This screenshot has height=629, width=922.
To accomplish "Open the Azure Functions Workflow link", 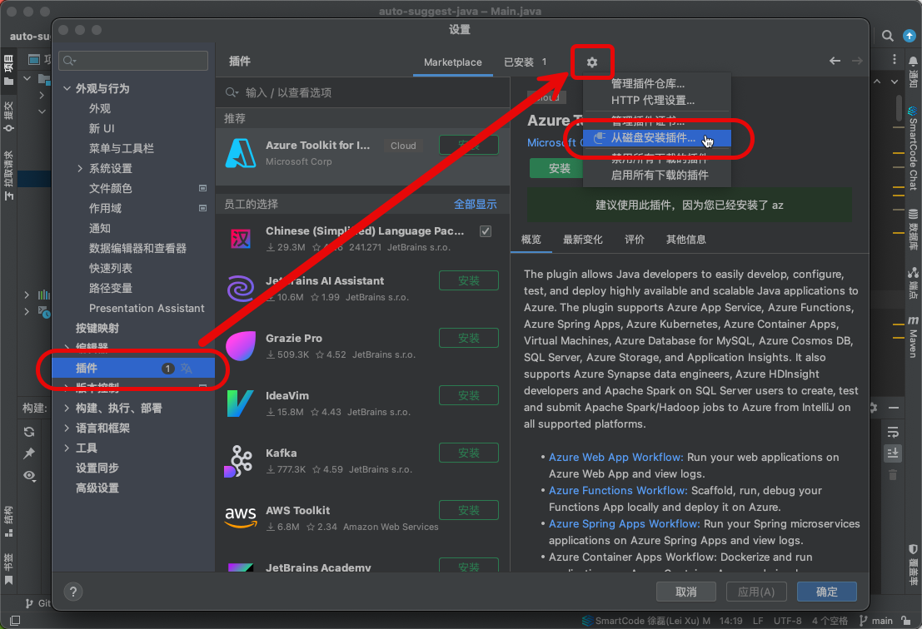I will tap(618, 490).
